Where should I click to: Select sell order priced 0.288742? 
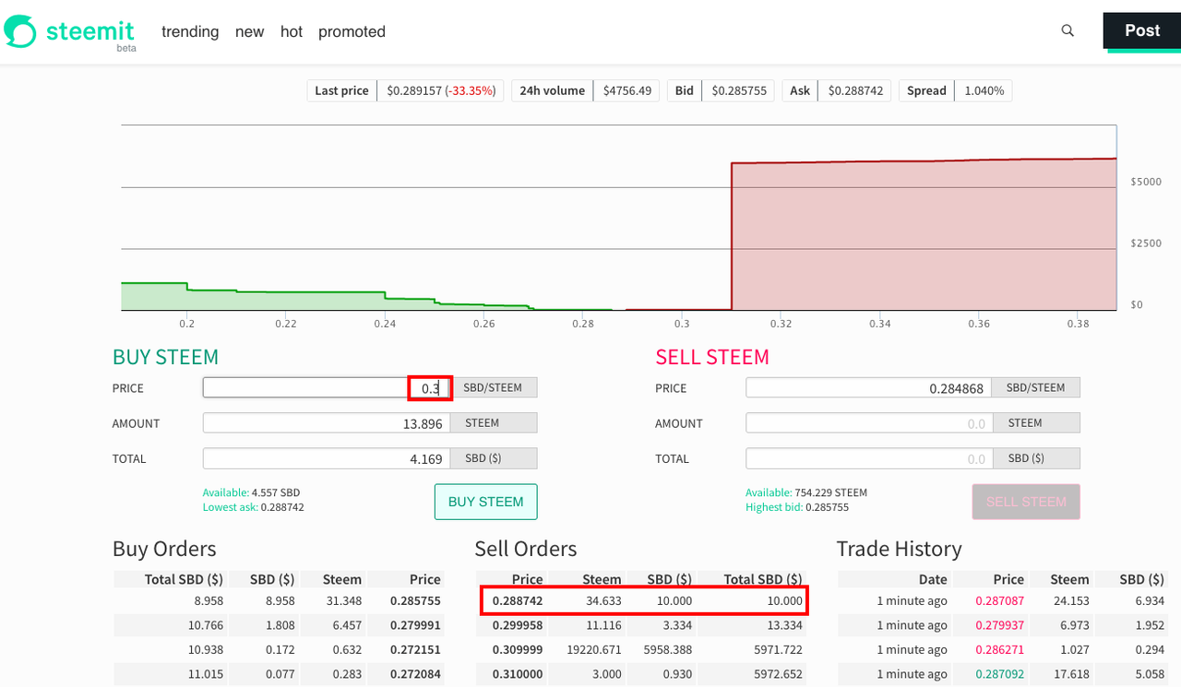coord(643,600)
